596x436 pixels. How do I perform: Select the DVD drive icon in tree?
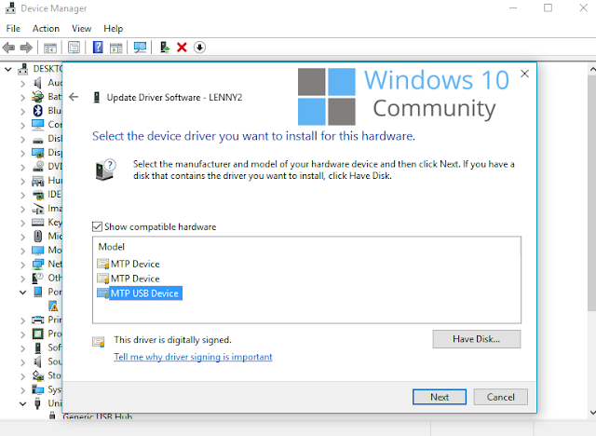pos(37,166)
